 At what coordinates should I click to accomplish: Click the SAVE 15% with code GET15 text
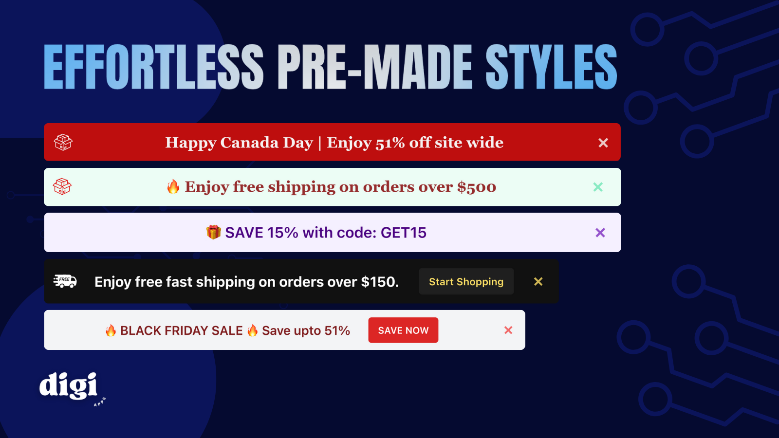[325, 233]
